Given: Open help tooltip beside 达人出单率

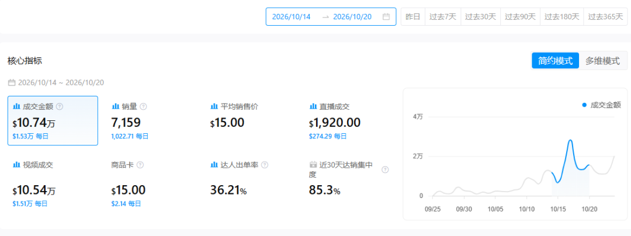Looking at the screenshot, I should (x=265, y=165).
